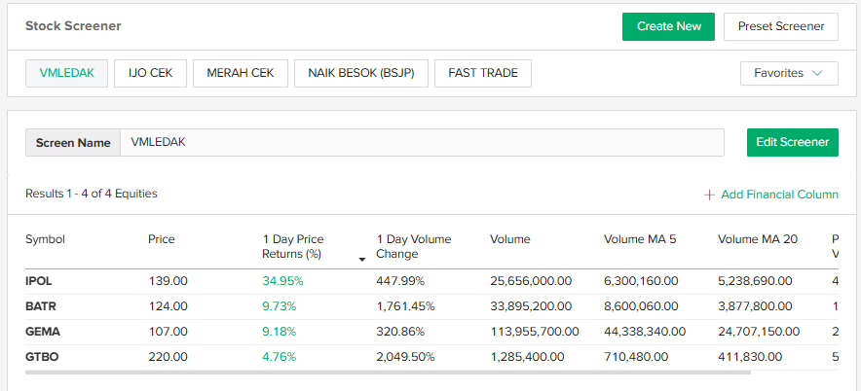Open the Preset Screener button

point(780,26)
